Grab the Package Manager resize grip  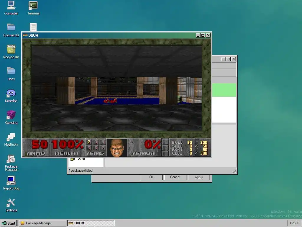(234, 171)
